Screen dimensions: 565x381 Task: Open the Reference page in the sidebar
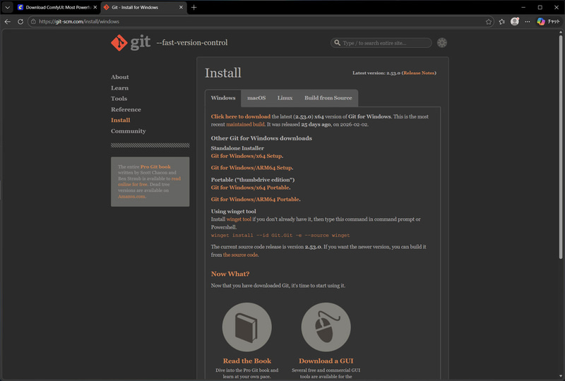(x=126, y=109)
